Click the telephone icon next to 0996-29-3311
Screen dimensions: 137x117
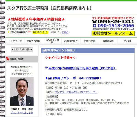point(95,22)
